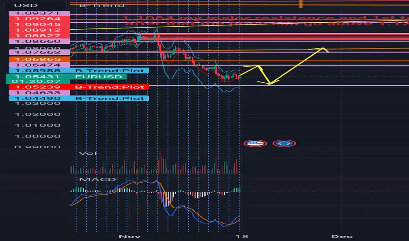Click the Vol indicator legend label
Screen dimensions: 409x241
coord(88,153)
